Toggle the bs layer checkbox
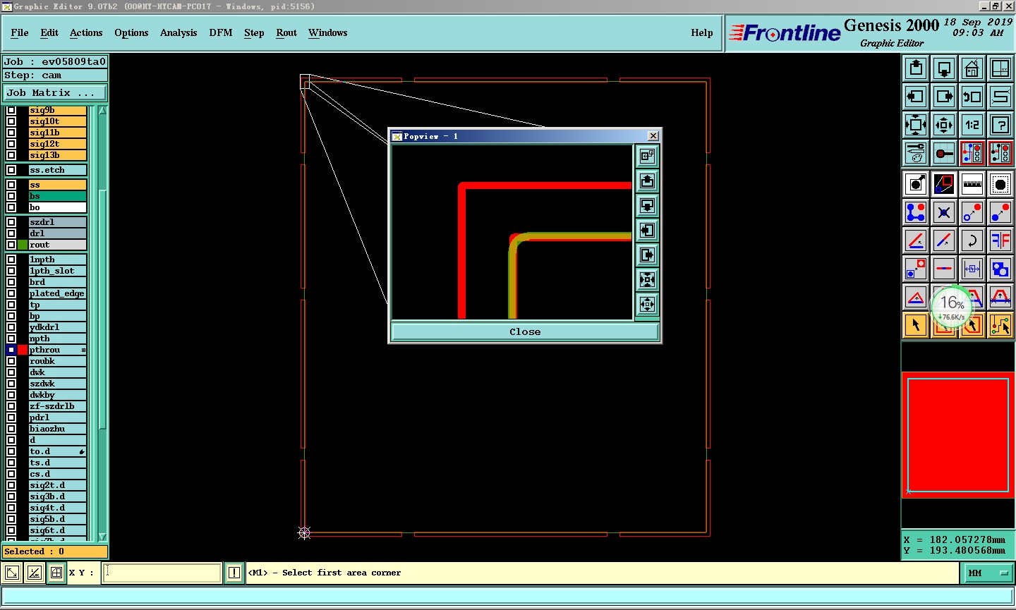 click(x=11, y=196)
